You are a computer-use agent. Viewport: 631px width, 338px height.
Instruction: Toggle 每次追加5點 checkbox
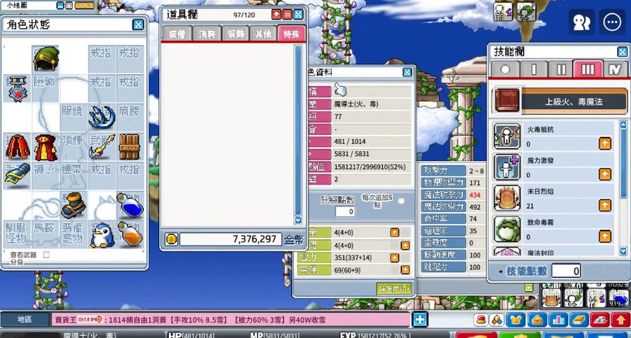coord(401,201)
